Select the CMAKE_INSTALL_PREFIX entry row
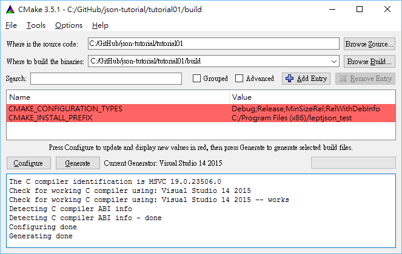This screenshot has height=254, width=402. click(118, 118)
